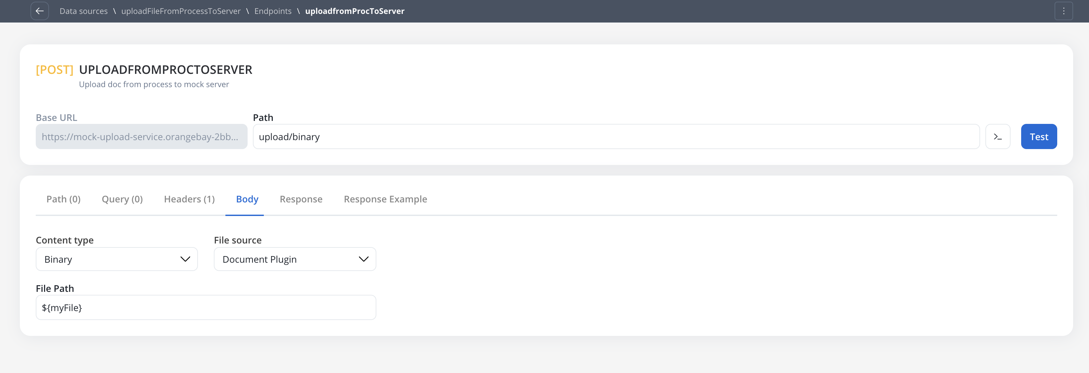Open the Headers (1) tab
This screenshot has width=1089, height=373.
coord(189,199)
